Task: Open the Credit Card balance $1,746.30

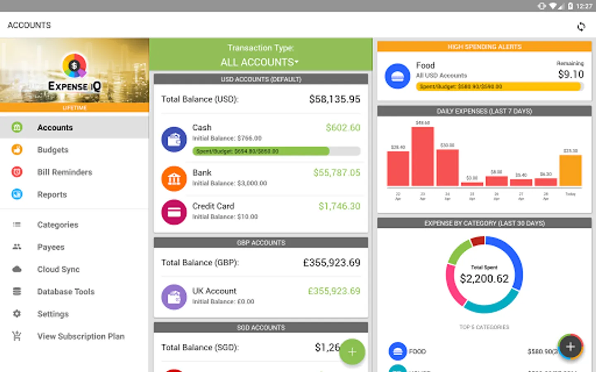Action: pos(339,206)
